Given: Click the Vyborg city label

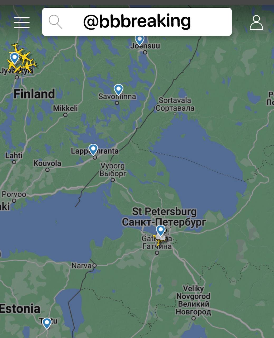Looking at the screenshot, I should pos(113,170).
